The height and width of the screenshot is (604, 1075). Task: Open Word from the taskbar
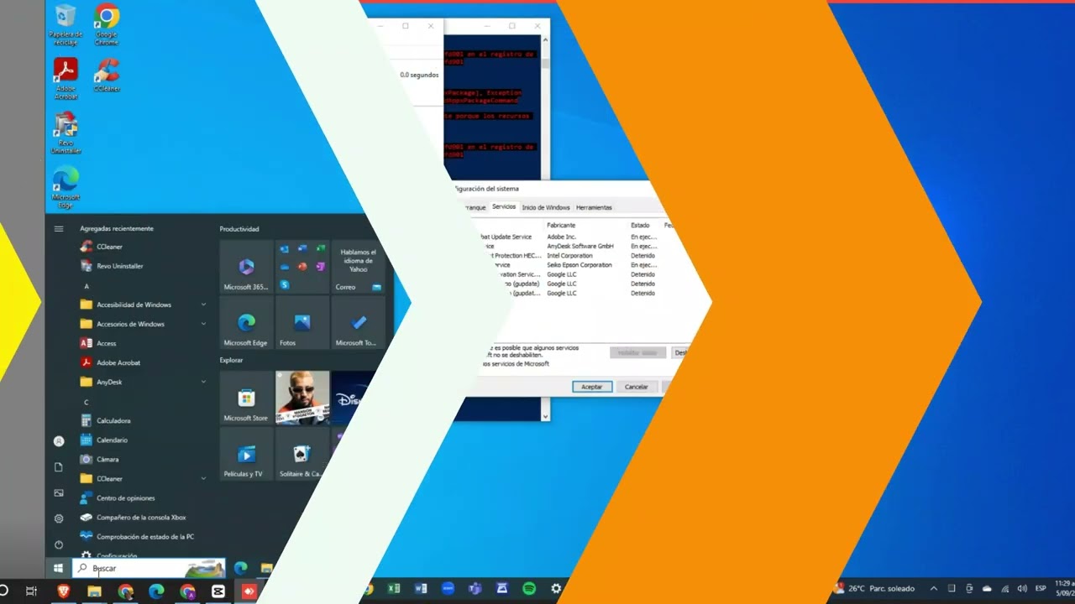[421, 589]
